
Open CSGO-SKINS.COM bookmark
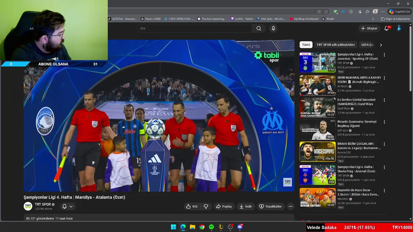179,19
